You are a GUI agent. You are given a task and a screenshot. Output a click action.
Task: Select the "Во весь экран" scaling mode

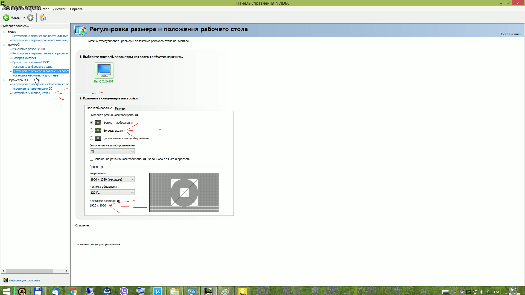tap(92, 131)
